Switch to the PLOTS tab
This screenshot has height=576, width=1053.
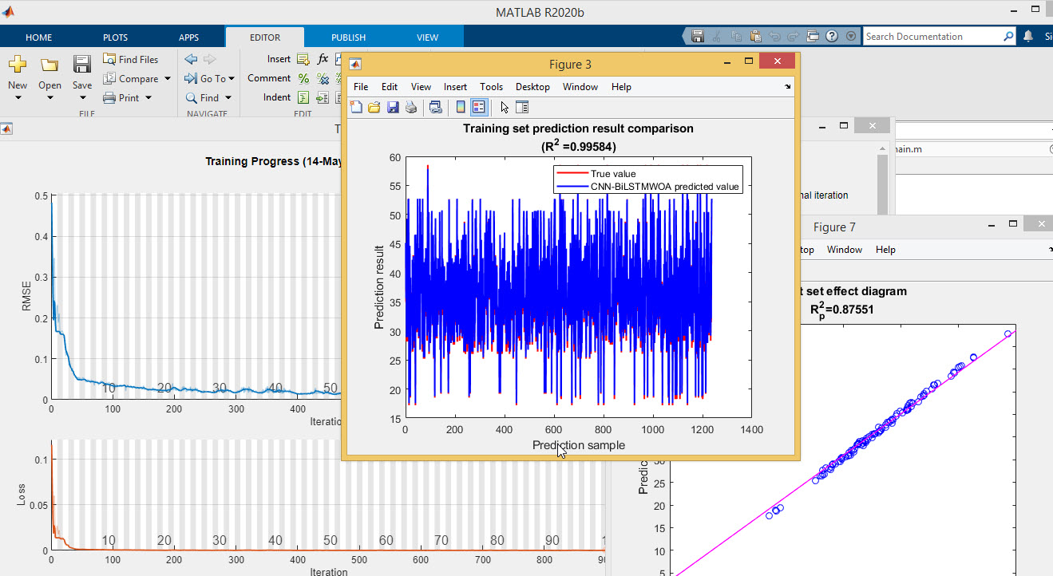coord(115,37)
